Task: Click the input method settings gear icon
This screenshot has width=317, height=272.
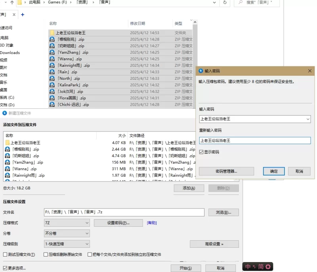Action: [268, 266]
